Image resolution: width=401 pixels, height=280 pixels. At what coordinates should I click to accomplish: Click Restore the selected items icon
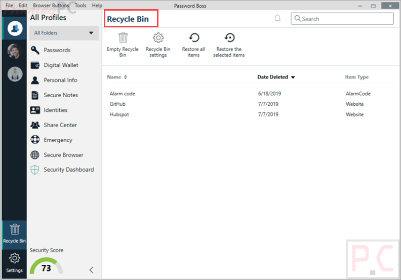tap(229, 38)
